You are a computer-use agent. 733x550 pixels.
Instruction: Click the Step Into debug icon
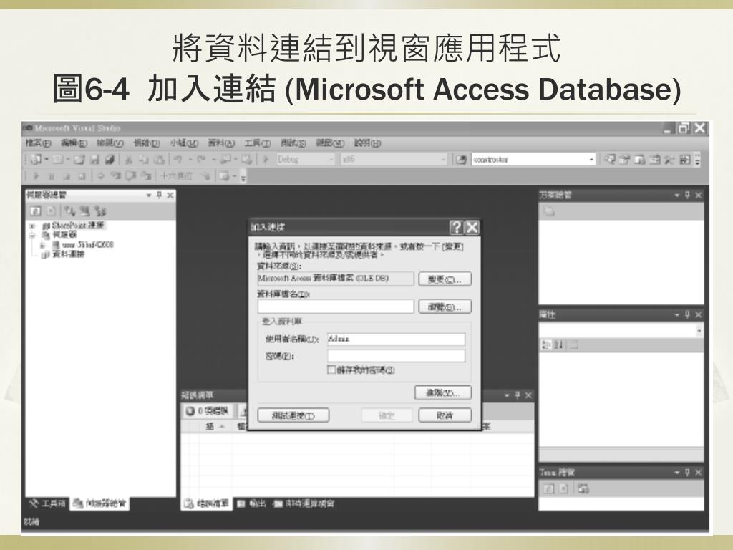coord(115,176)
